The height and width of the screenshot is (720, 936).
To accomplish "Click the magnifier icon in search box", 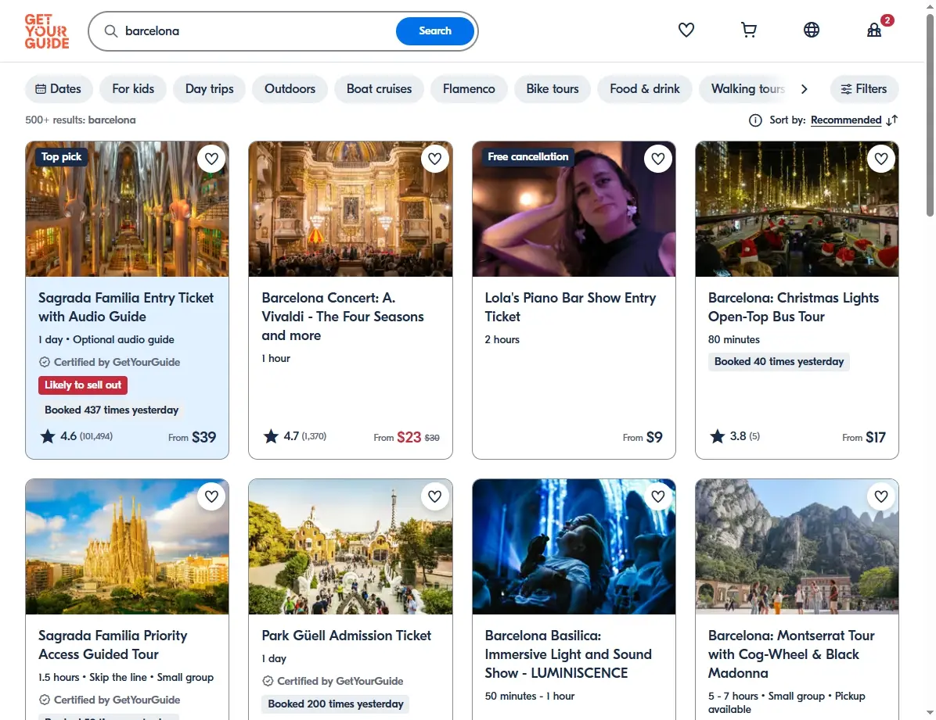I will [111, 31].
